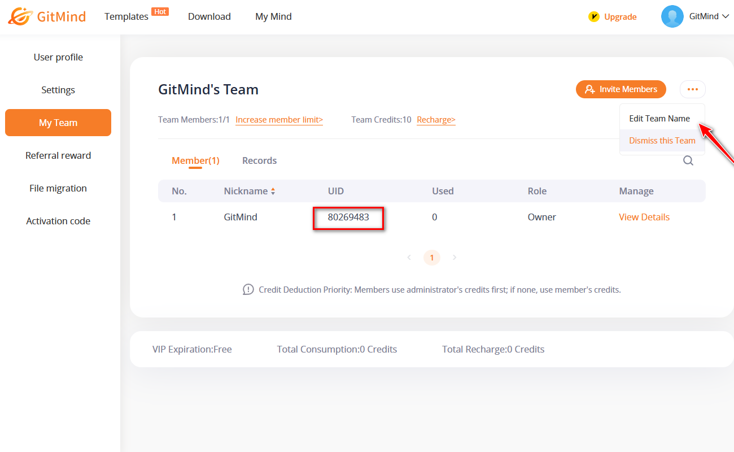This screenshot has height=452, width=734.
Task: Expand the GitMind account dropdown chevron
Action: [x=726, y=16]
